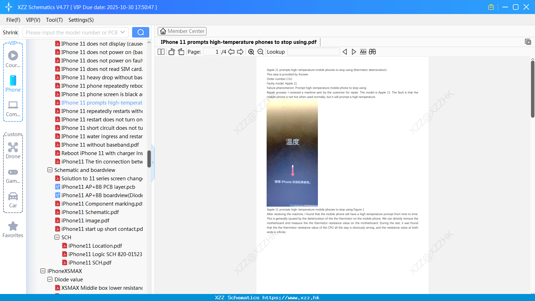Open Reboot iPhone 11 with charger file
This screenshot has height=301, width=535.
point(99,153)
